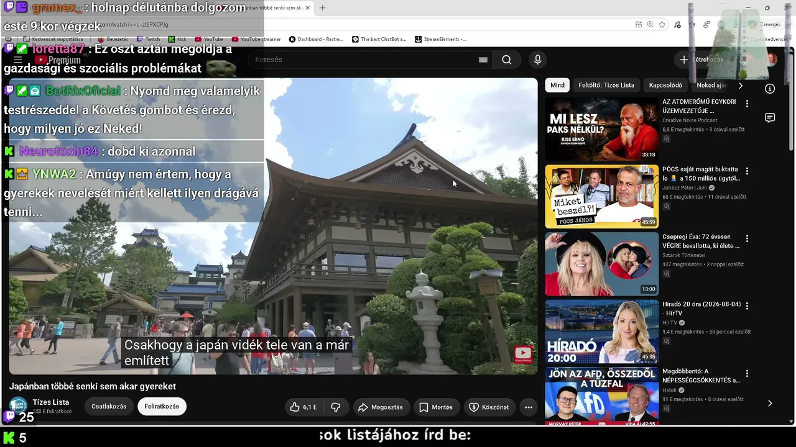This screenshot has height=447, width=796.
Task: Open the on-screen keyboard icon in search box
Action: [483, 60]
